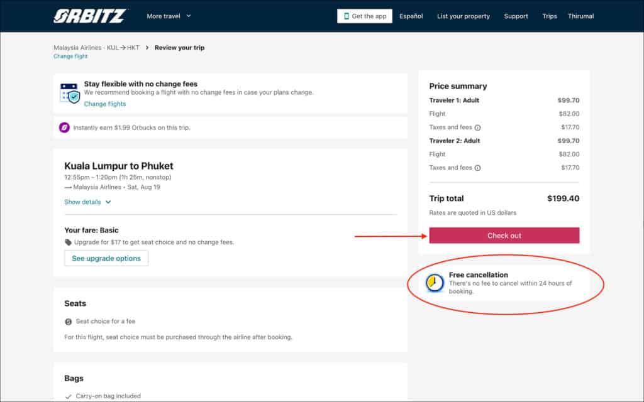This screenshot has height=402, width=644.
Task: Expand Show details for flight
Action: coord(87,202)
